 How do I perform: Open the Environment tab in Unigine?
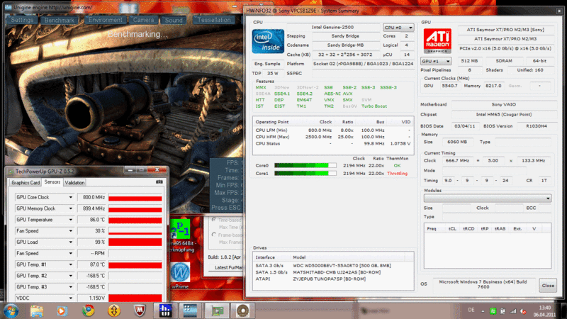click(105, 20)
